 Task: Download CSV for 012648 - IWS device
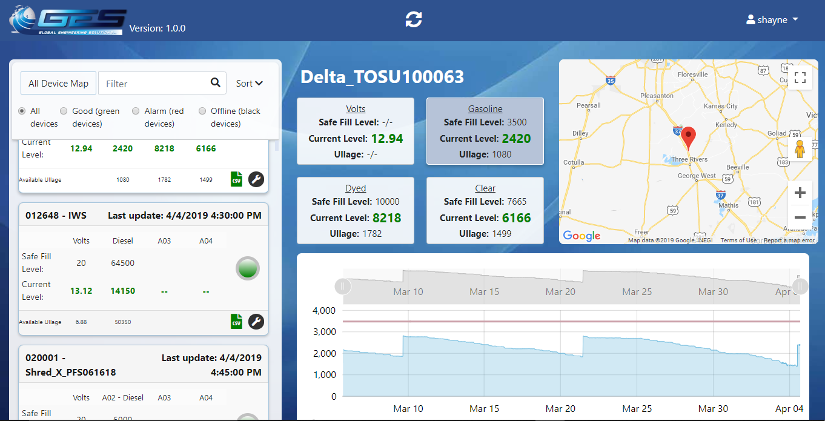click(x=236, y=322)
